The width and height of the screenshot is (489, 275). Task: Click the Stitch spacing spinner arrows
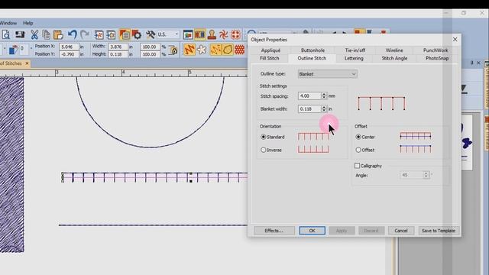(x=324, y=96)
